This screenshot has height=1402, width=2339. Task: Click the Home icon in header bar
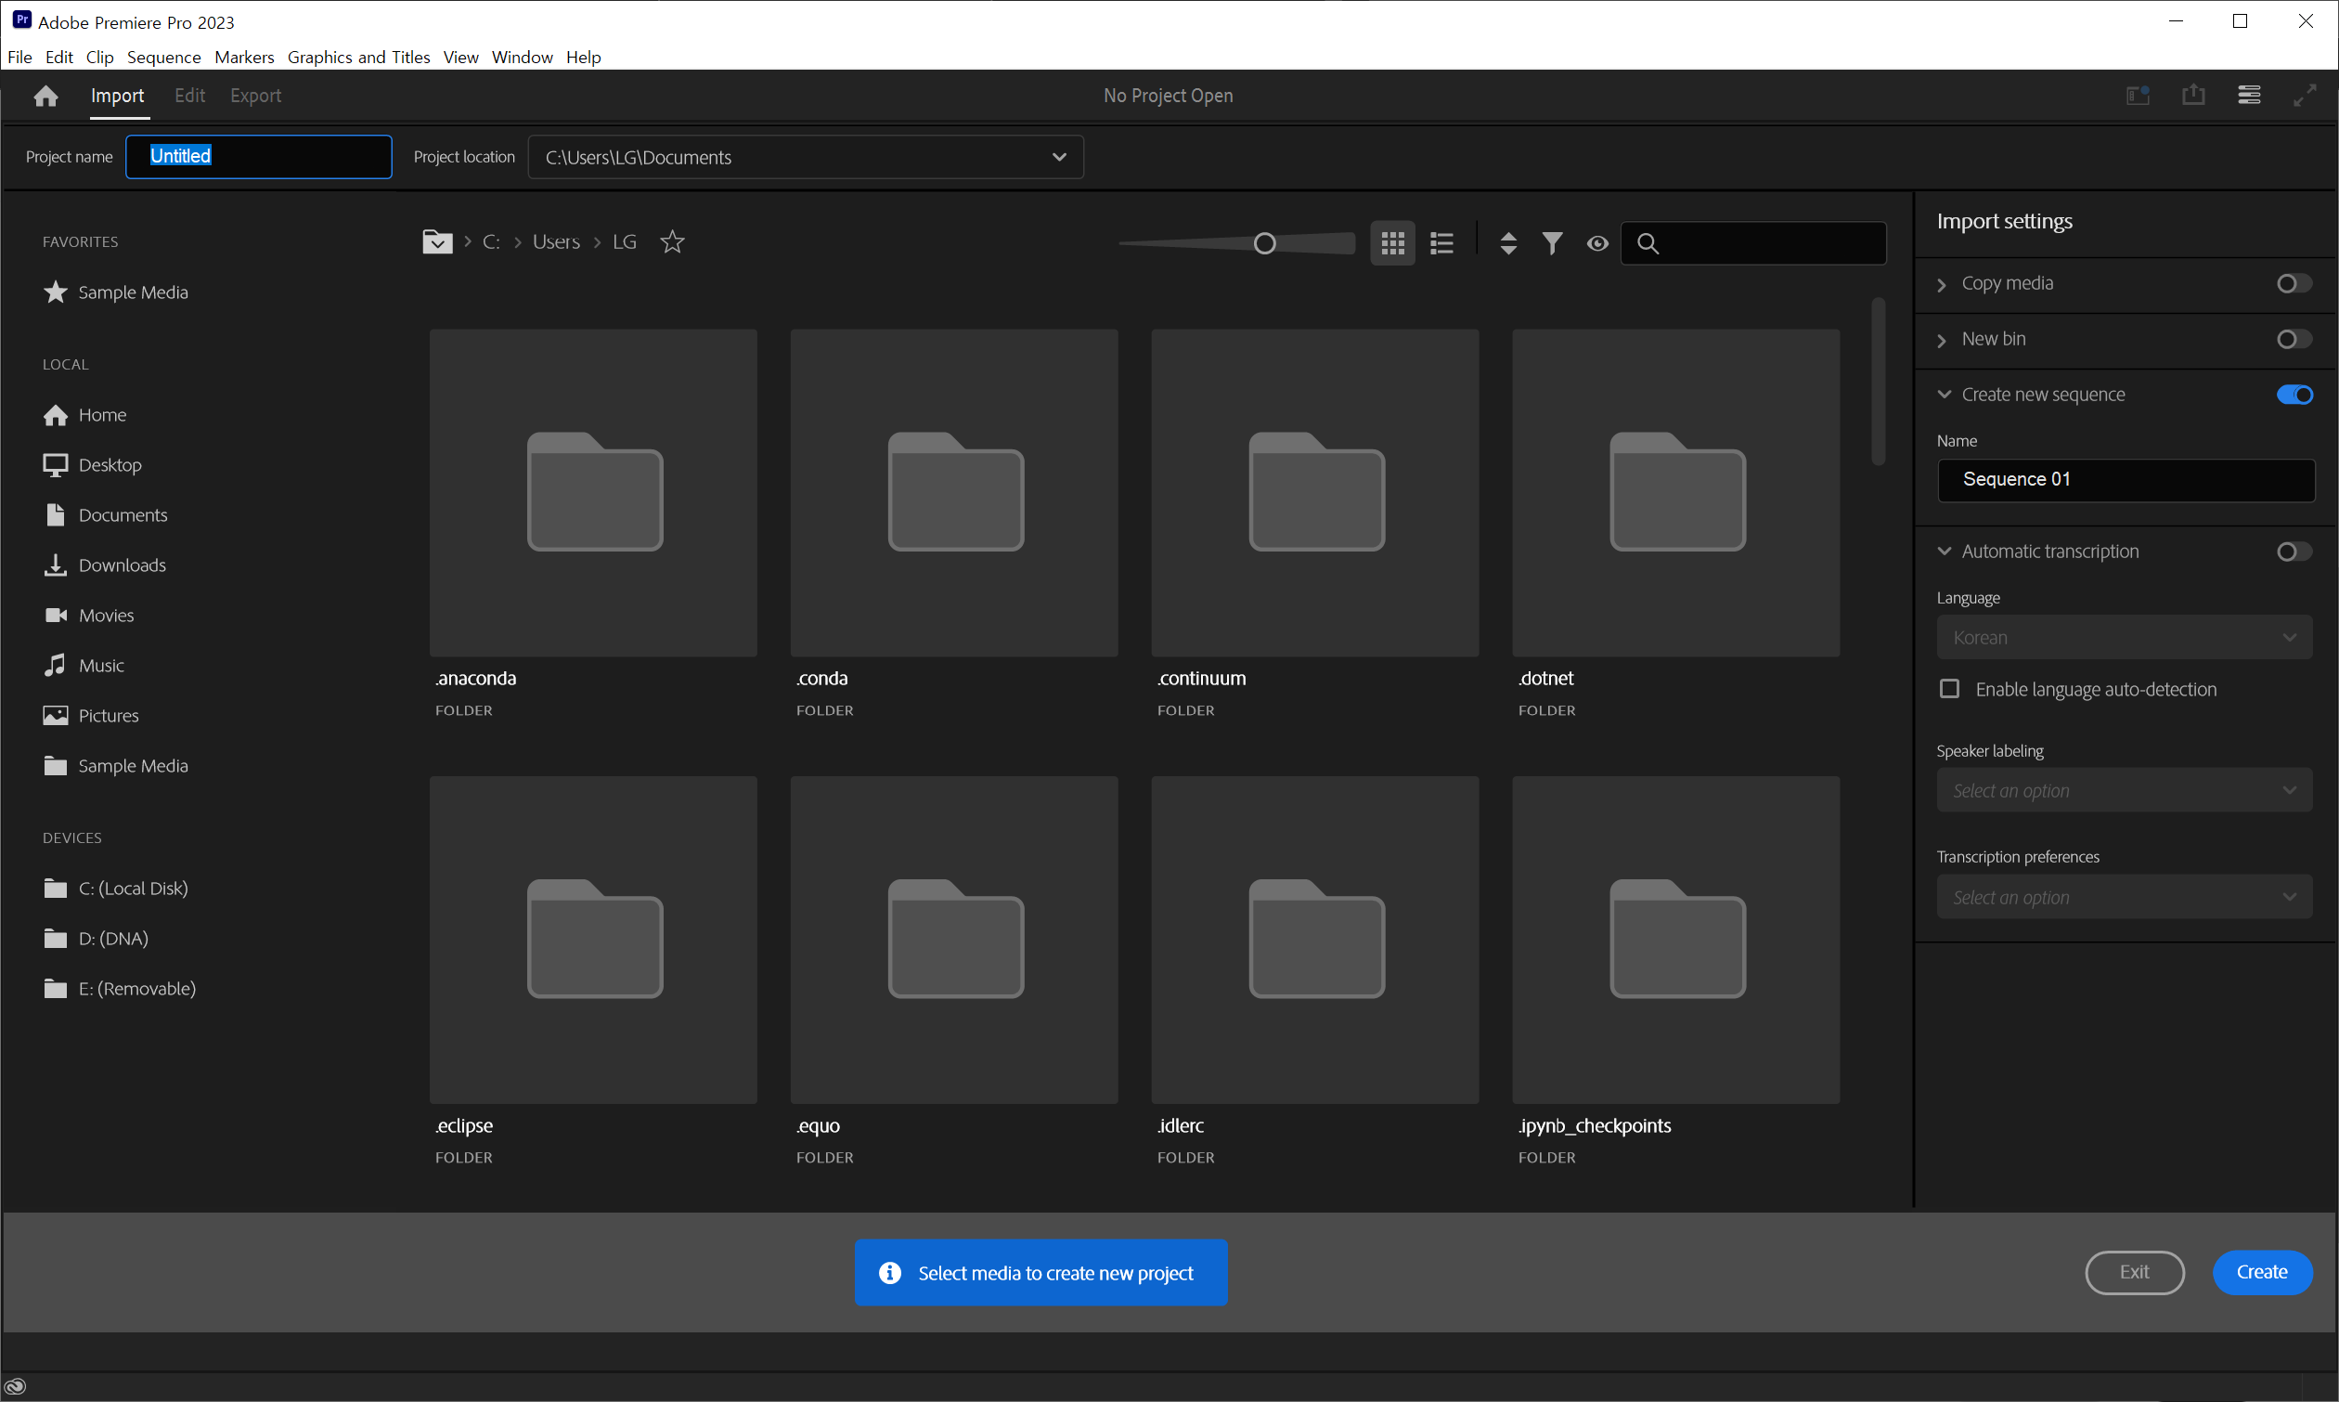(x=45, y=96)
